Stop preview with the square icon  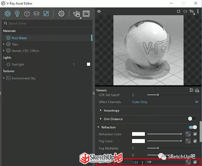(178, 11)
